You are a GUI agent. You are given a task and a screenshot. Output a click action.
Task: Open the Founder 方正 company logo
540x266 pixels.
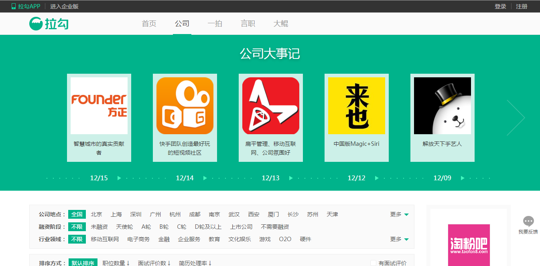click(99, 106)
